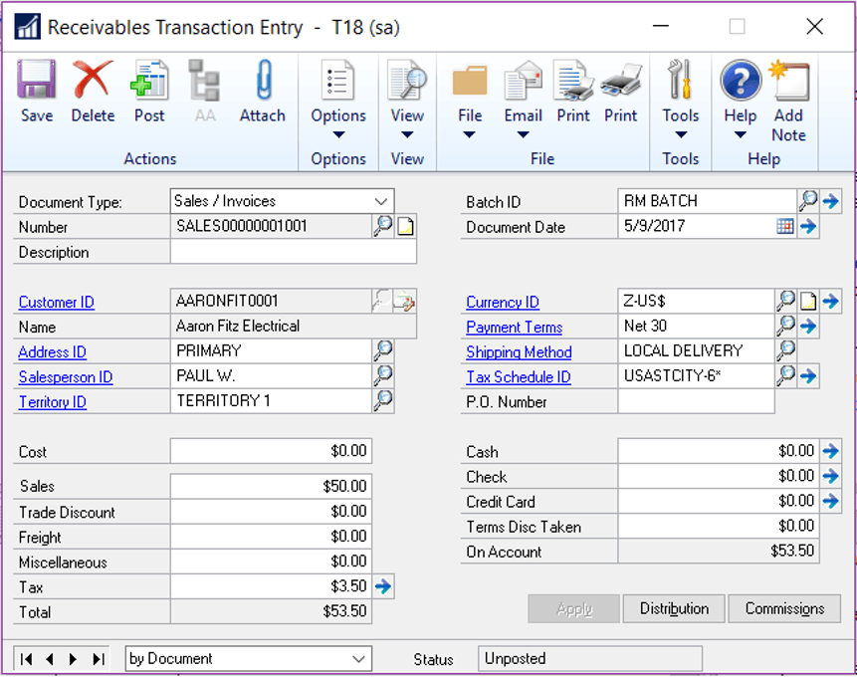This screenshot has width=857, height=677.
Task: Expand the Document Type dropdown
Action: 381,201
